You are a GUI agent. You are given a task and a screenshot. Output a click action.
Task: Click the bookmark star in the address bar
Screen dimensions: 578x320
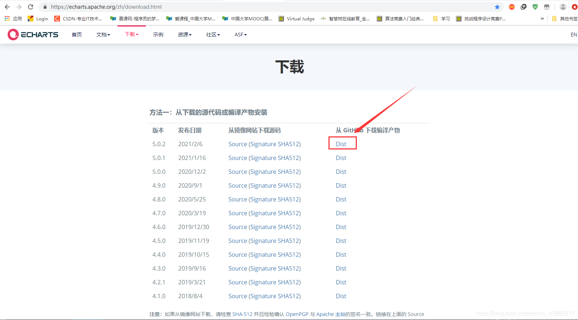497,7
